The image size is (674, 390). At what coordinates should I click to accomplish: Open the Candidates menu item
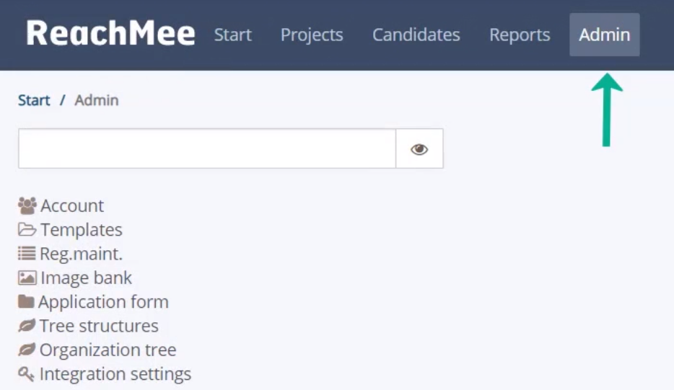pos(416,35)
